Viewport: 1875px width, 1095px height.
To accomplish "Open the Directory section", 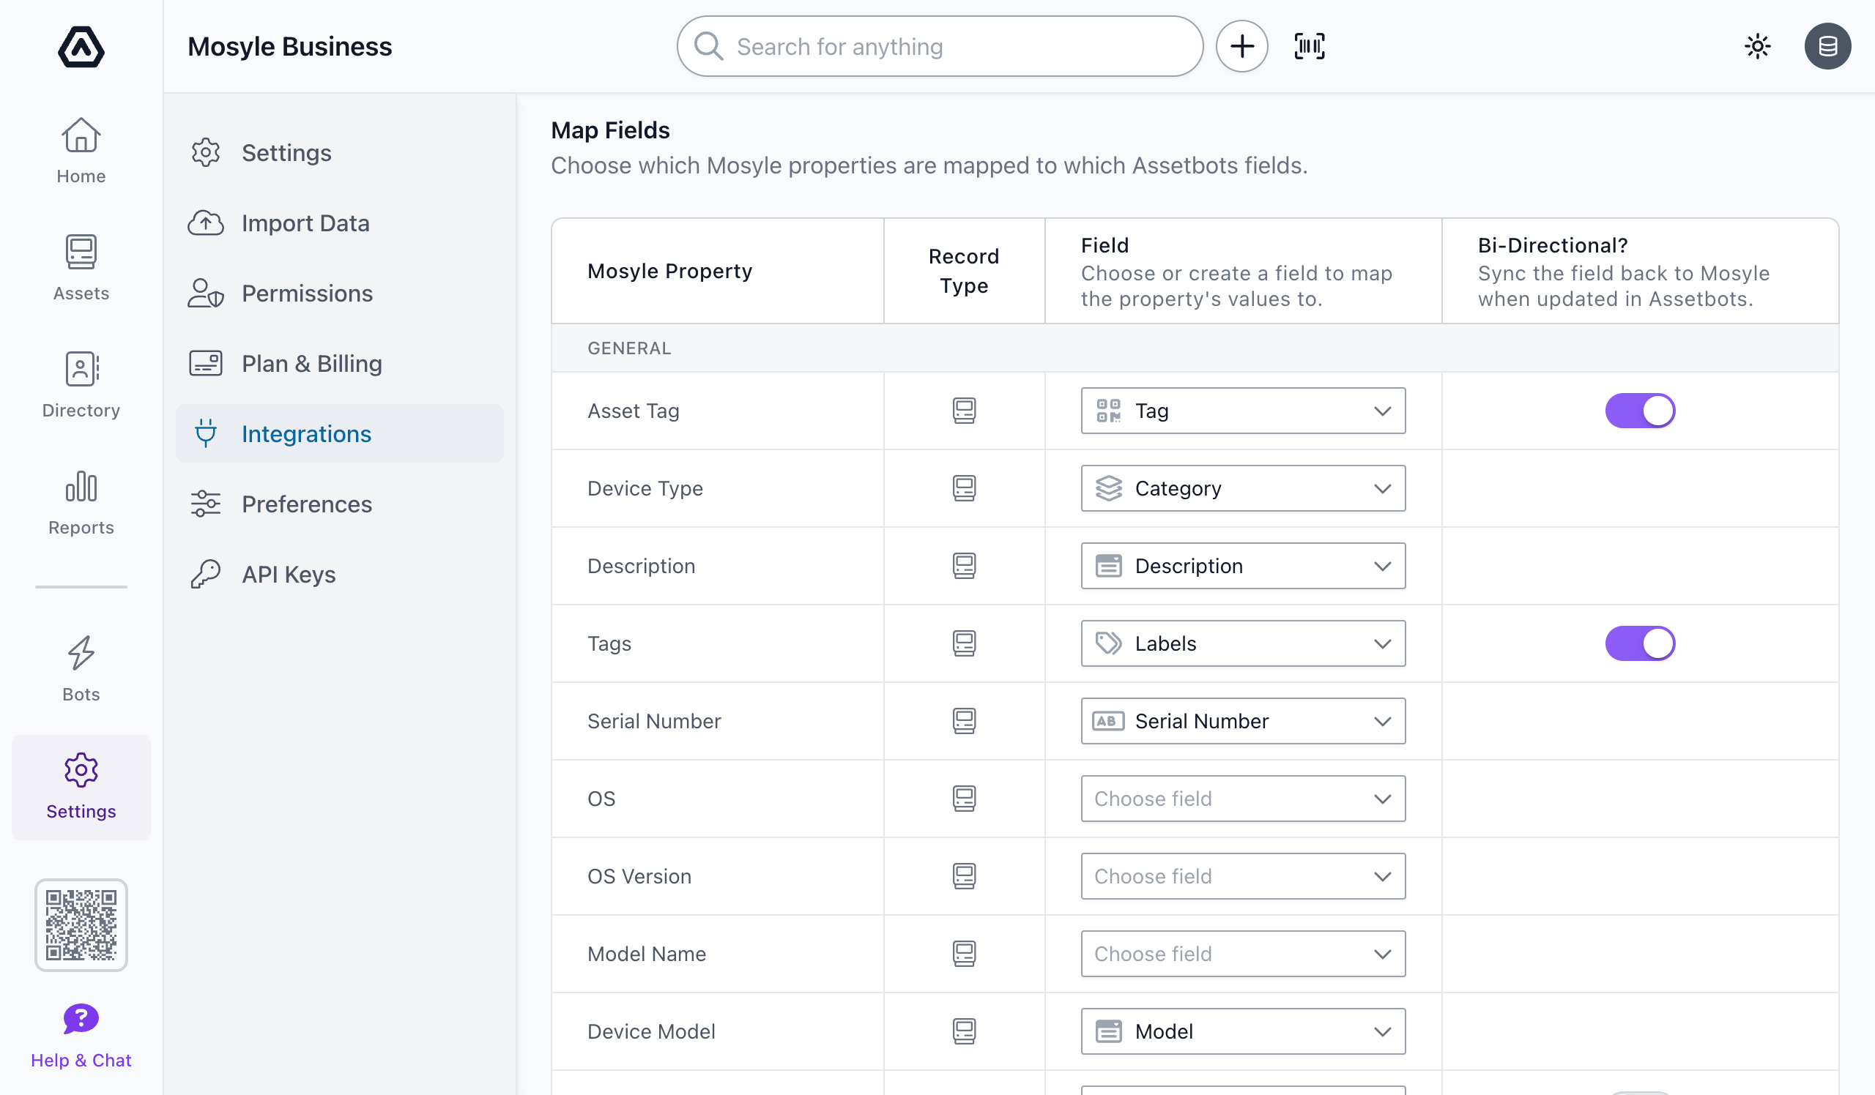I will tap(81, 385).
